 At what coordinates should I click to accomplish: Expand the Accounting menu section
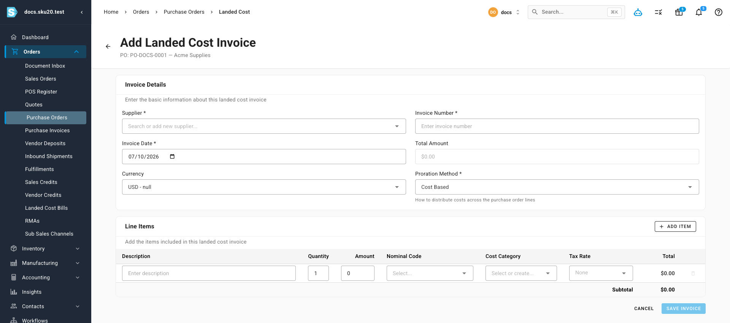tap(78, 277)
